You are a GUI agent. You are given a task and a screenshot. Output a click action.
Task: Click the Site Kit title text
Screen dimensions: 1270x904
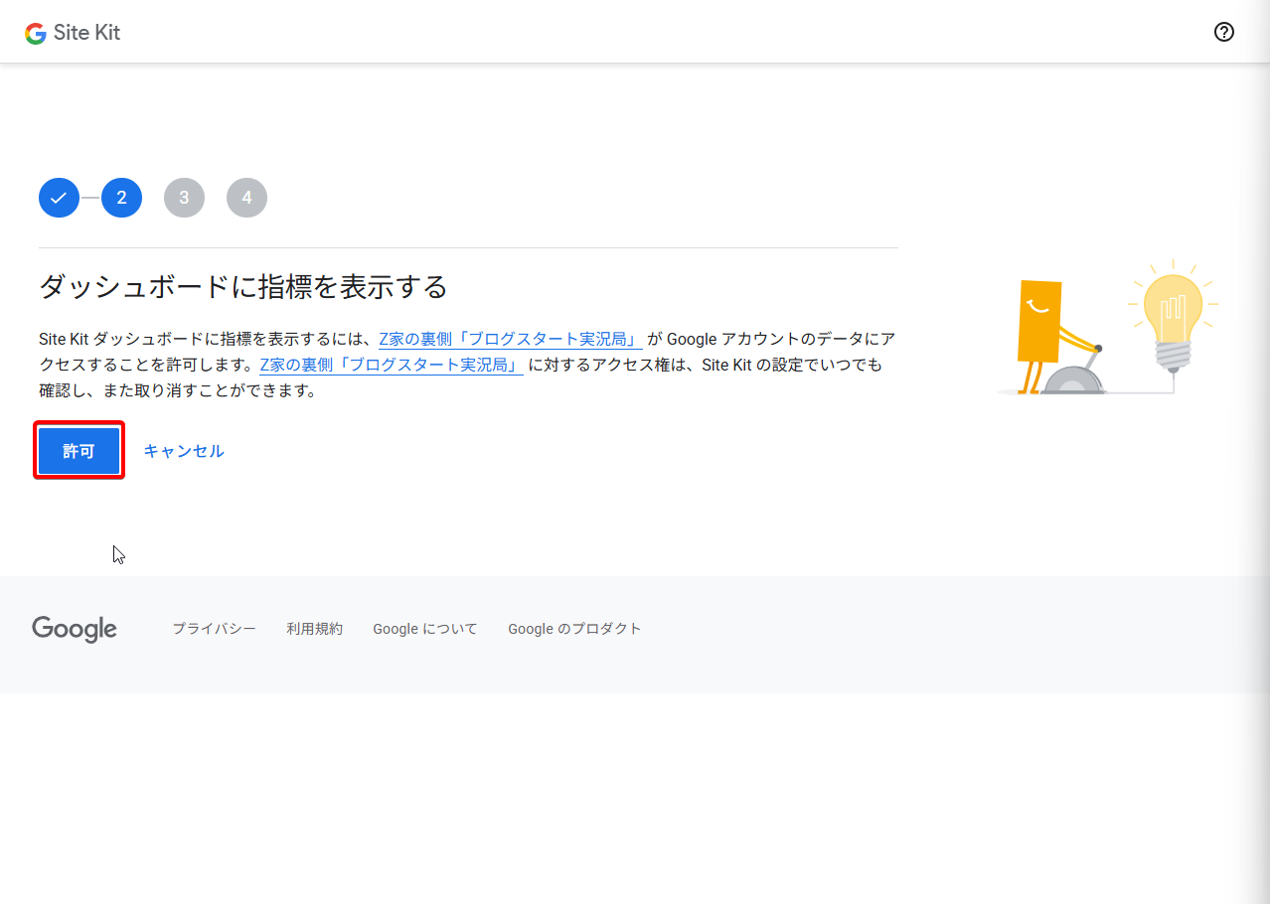pos(87,33)
